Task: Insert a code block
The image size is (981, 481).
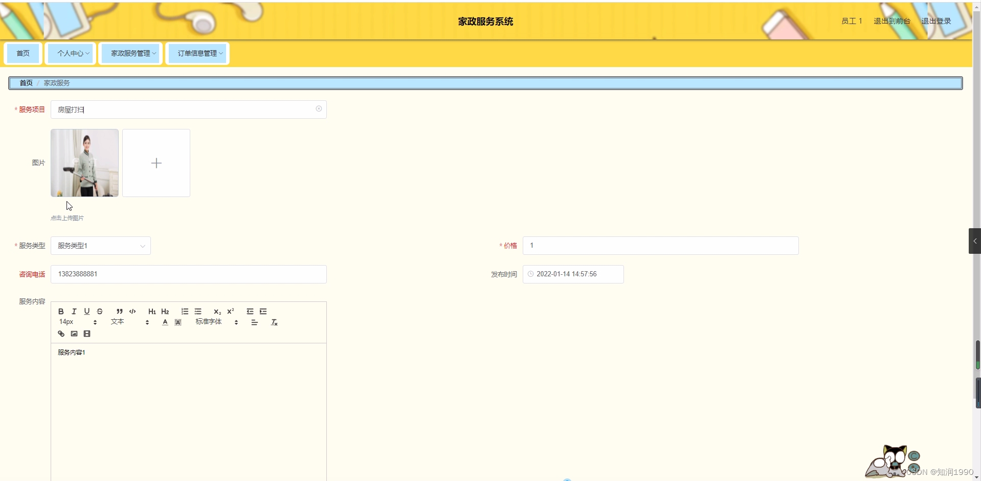Action: click(132, 311)
